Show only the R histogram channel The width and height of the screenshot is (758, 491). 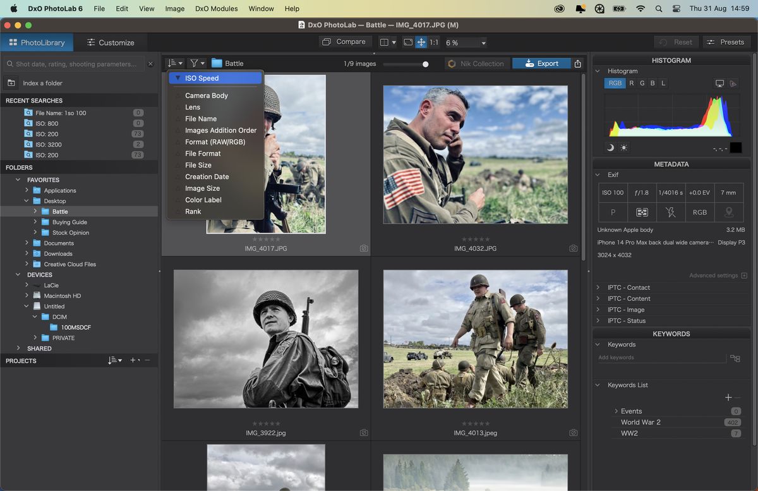(631, 83)
